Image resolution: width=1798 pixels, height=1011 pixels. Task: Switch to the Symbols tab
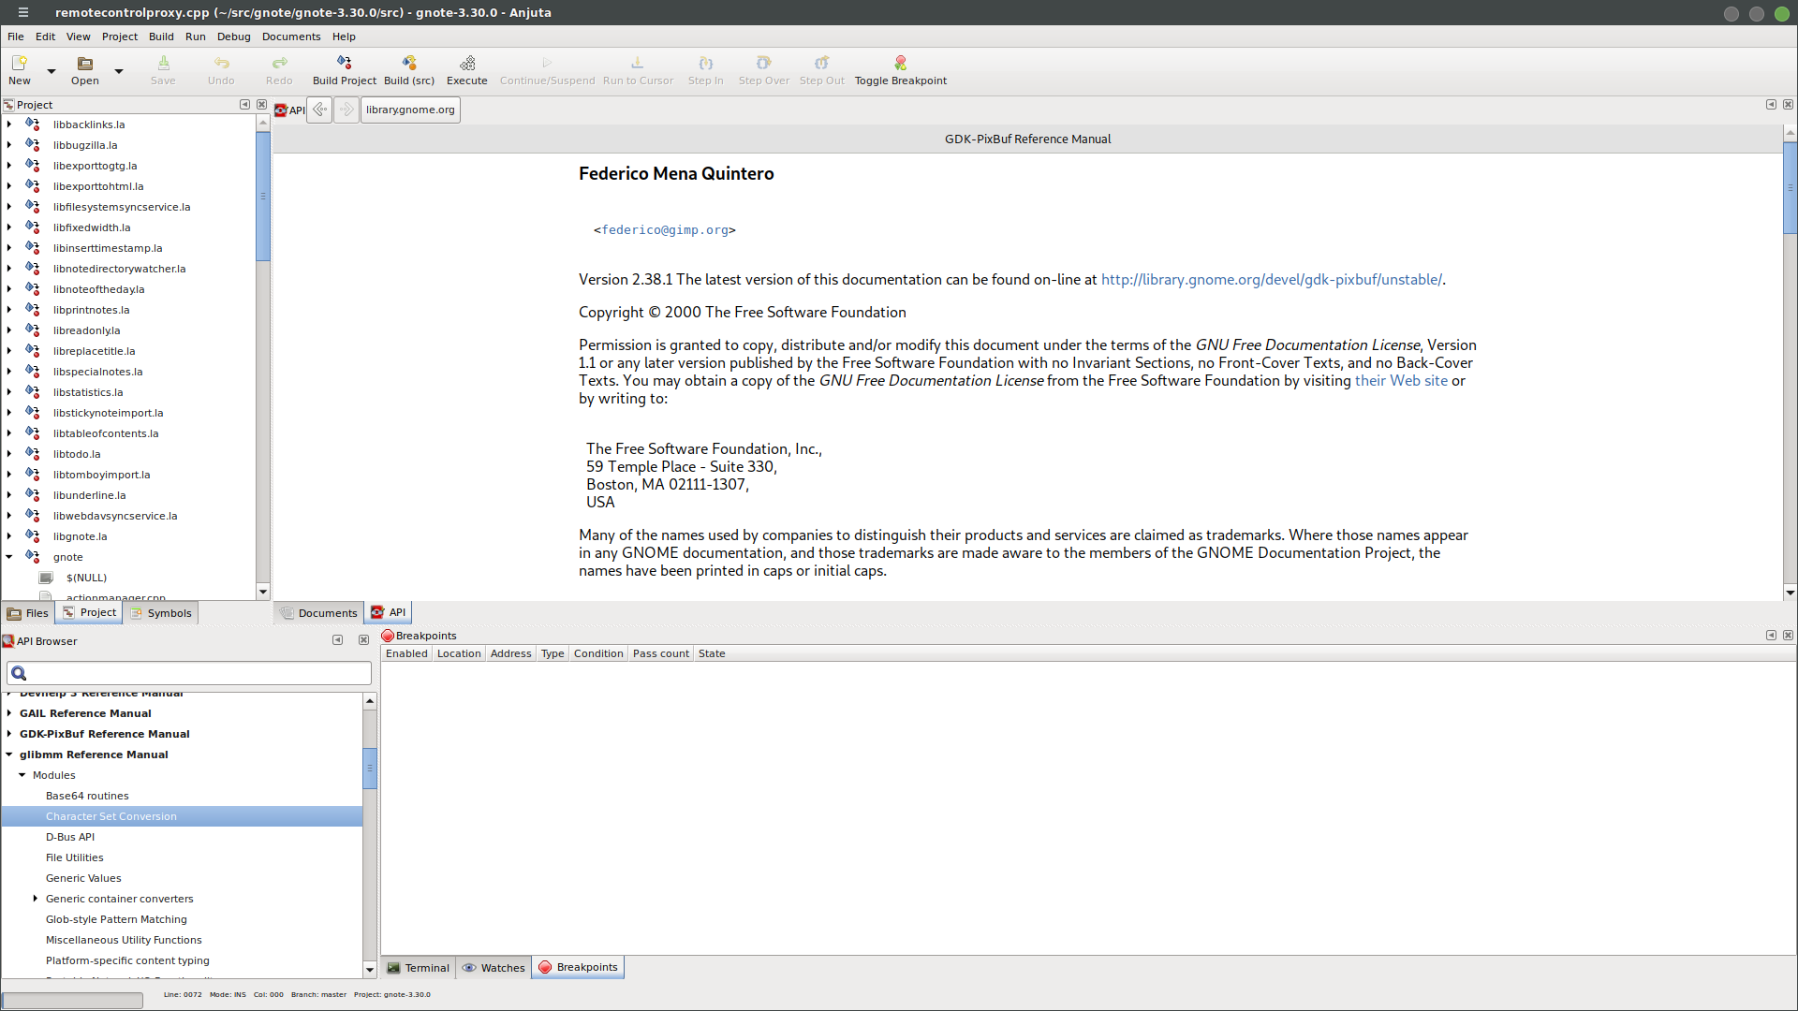160,613
